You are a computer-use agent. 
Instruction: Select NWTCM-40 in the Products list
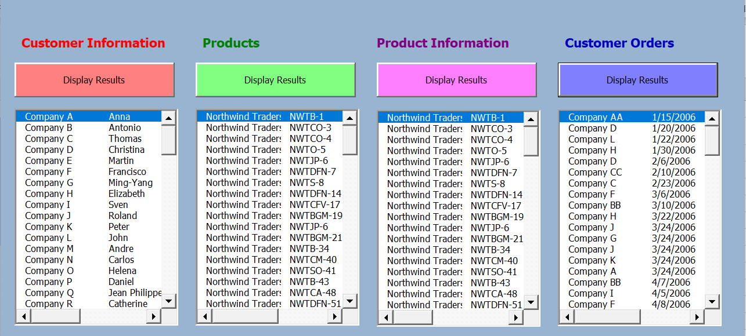271,260
